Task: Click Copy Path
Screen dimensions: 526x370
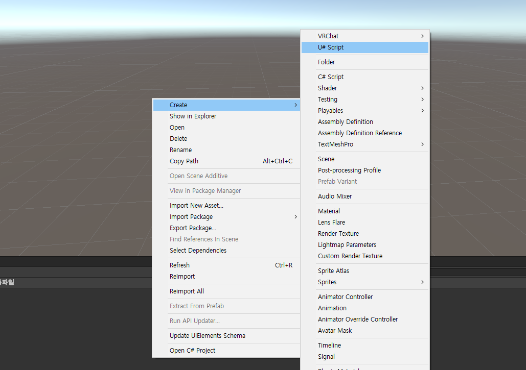Action: point(226,161)
